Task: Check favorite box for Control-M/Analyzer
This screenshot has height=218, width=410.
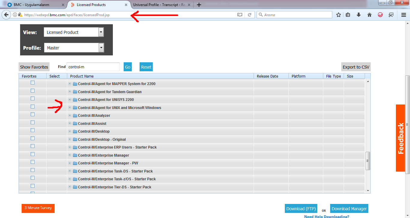Action: point(32,114)
